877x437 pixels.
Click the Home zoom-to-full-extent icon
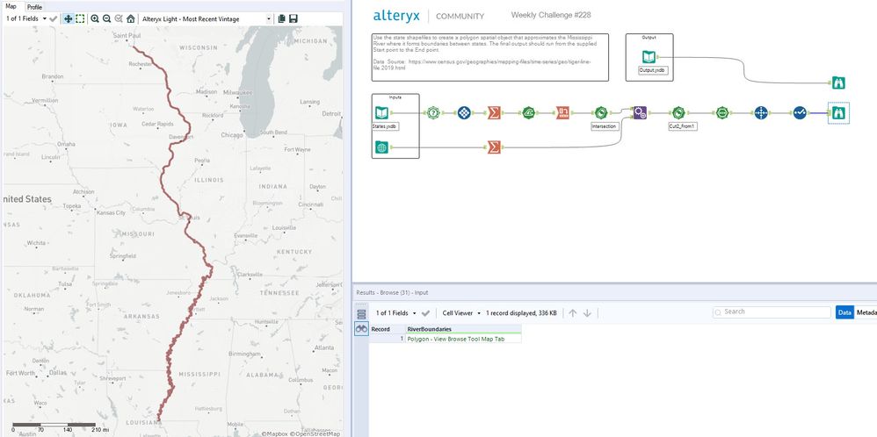pyautogui.click(x=130, y=18)
